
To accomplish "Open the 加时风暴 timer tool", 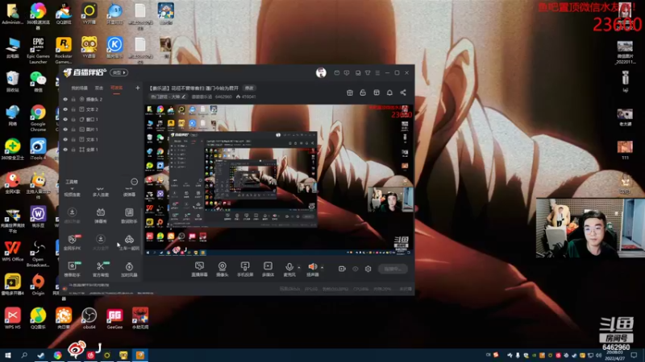I will pyautogui.click(x=129, y=269).
